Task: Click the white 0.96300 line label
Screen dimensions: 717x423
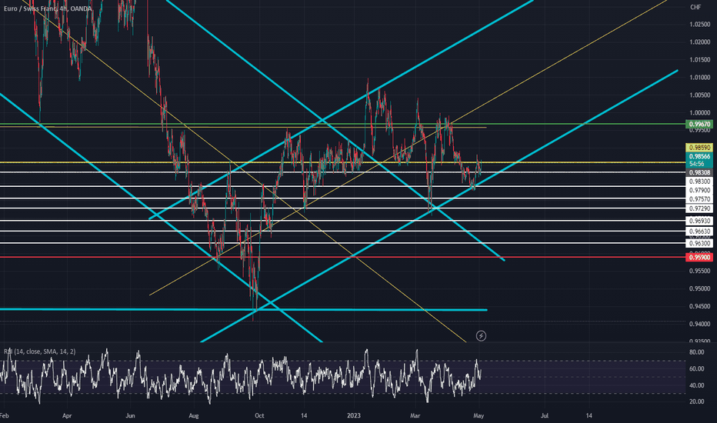Action: click(x=699, y=243)
